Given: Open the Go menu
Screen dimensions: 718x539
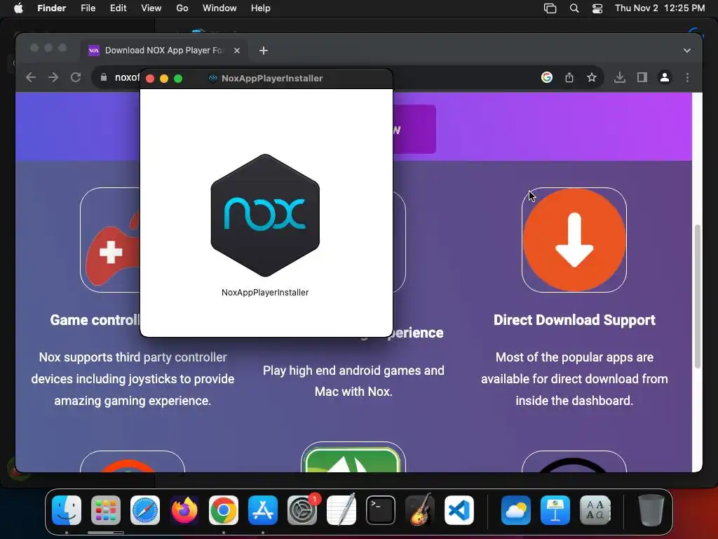Looking at the screenshot, I should (182, 8).
